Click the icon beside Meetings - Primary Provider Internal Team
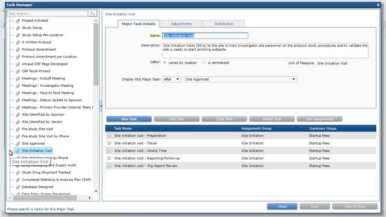This screenshot has width=386, height=217. pos(17,107)
